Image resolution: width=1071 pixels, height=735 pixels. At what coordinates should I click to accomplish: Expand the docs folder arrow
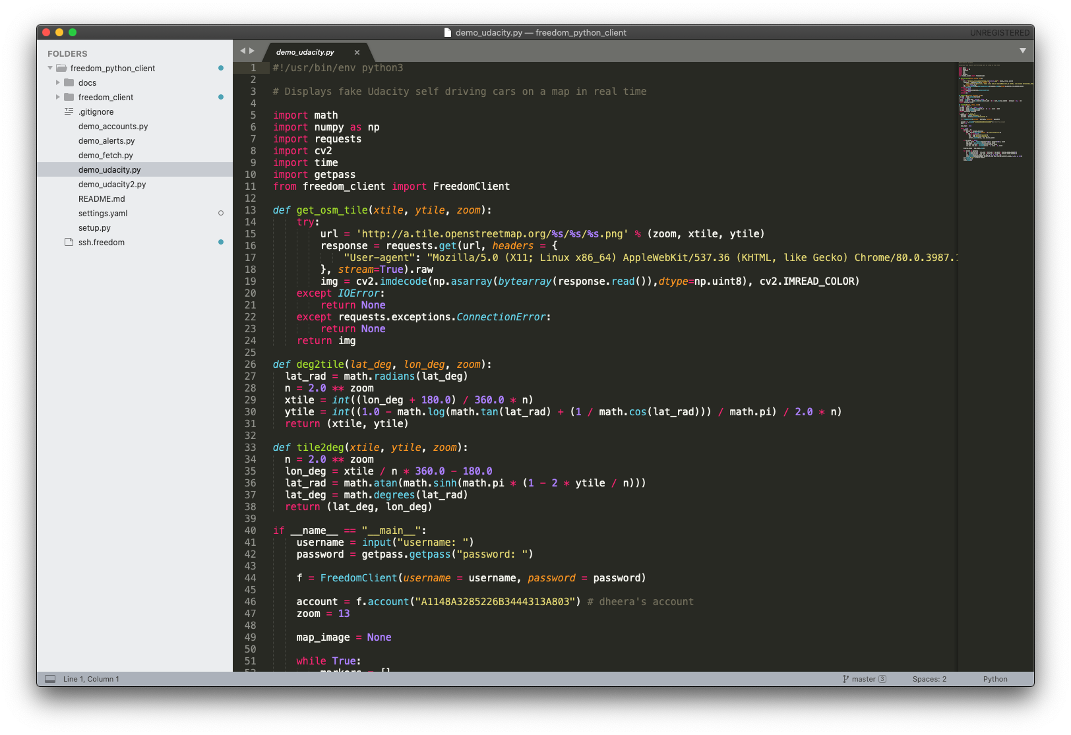(58, 82)
